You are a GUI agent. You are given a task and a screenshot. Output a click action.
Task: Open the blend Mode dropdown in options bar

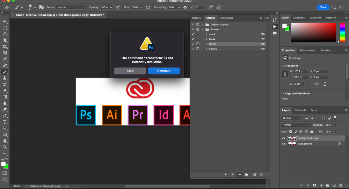(71, 7)
